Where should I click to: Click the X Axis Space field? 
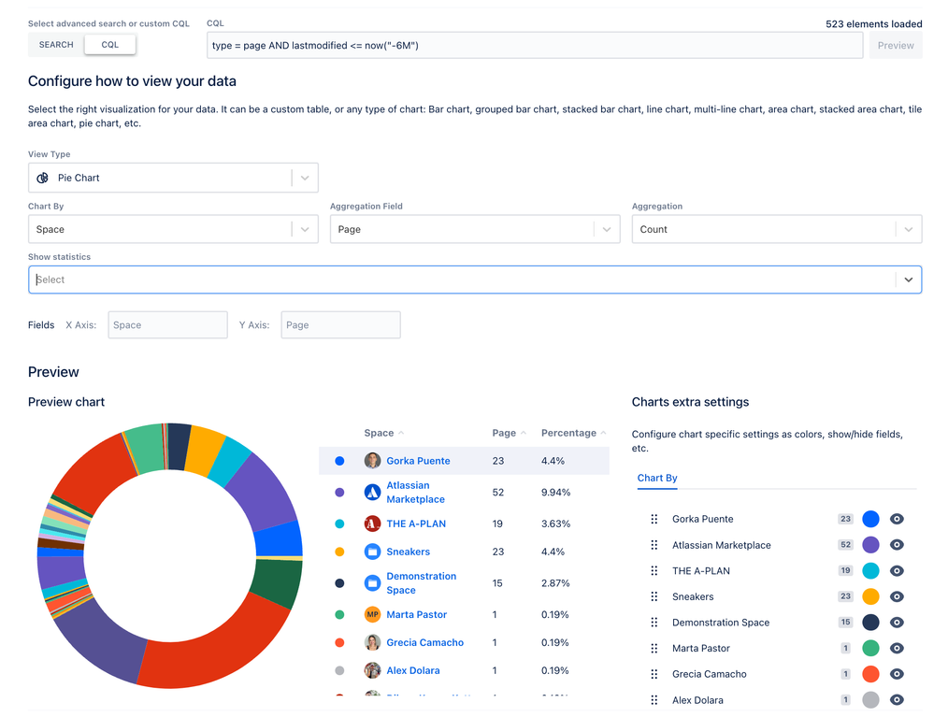point(167,325)
